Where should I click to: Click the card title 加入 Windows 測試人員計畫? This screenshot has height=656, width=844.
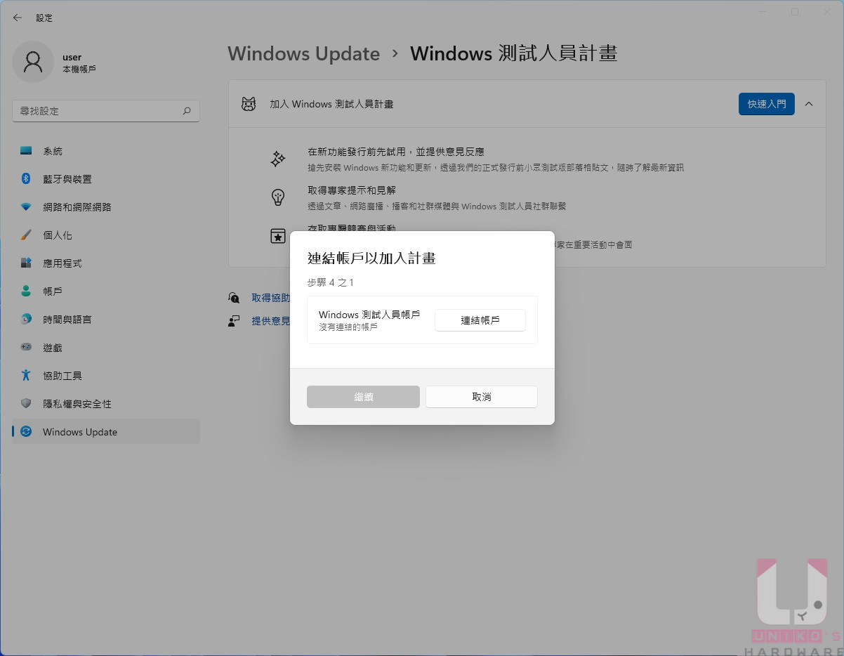[x=331, y=104]
